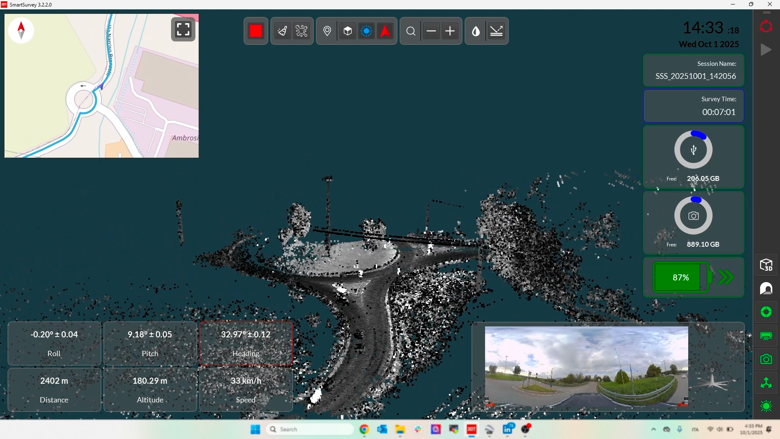Screen dimensions: 780x439
Task: Expand battery panel with green double chevron
Action: coord(726,277)
